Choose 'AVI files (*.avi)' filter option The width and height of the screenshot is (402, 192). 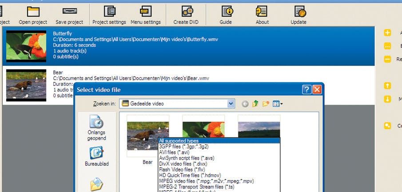[x=219, y=152]
